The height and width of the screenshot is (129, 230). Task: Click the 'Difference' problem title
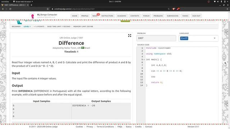point(71,43)
